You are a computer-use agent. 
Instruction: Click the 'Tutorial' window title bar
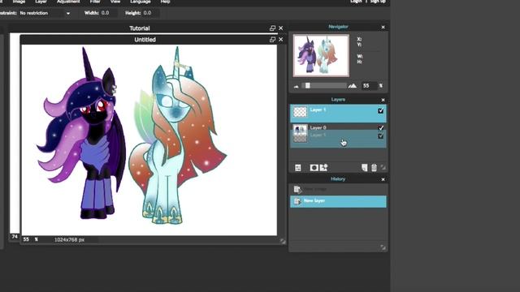[x=139, y=28]
